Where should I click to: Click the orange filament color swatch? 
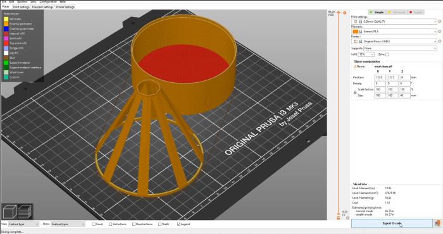[x=356, y=32]
